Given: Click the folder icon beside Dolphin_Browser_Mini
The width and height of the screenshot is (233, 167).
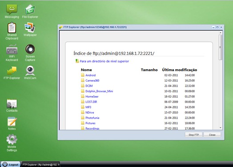Looking at the screenshot, I should (x=83, y=91).
